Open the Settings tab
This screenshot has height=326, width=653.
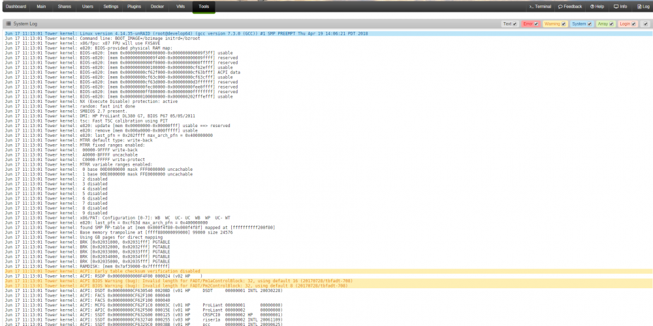pyautogui.click(x=111, y=7)
